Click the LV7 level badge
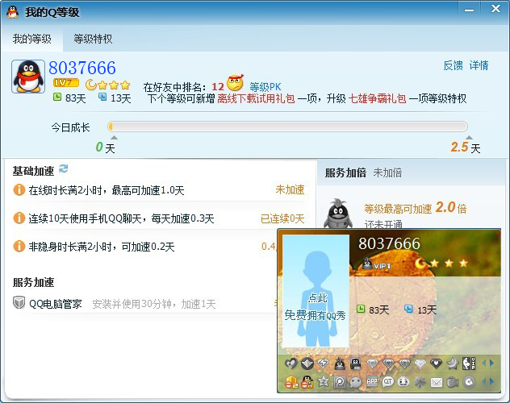 (x=65, y=83)
